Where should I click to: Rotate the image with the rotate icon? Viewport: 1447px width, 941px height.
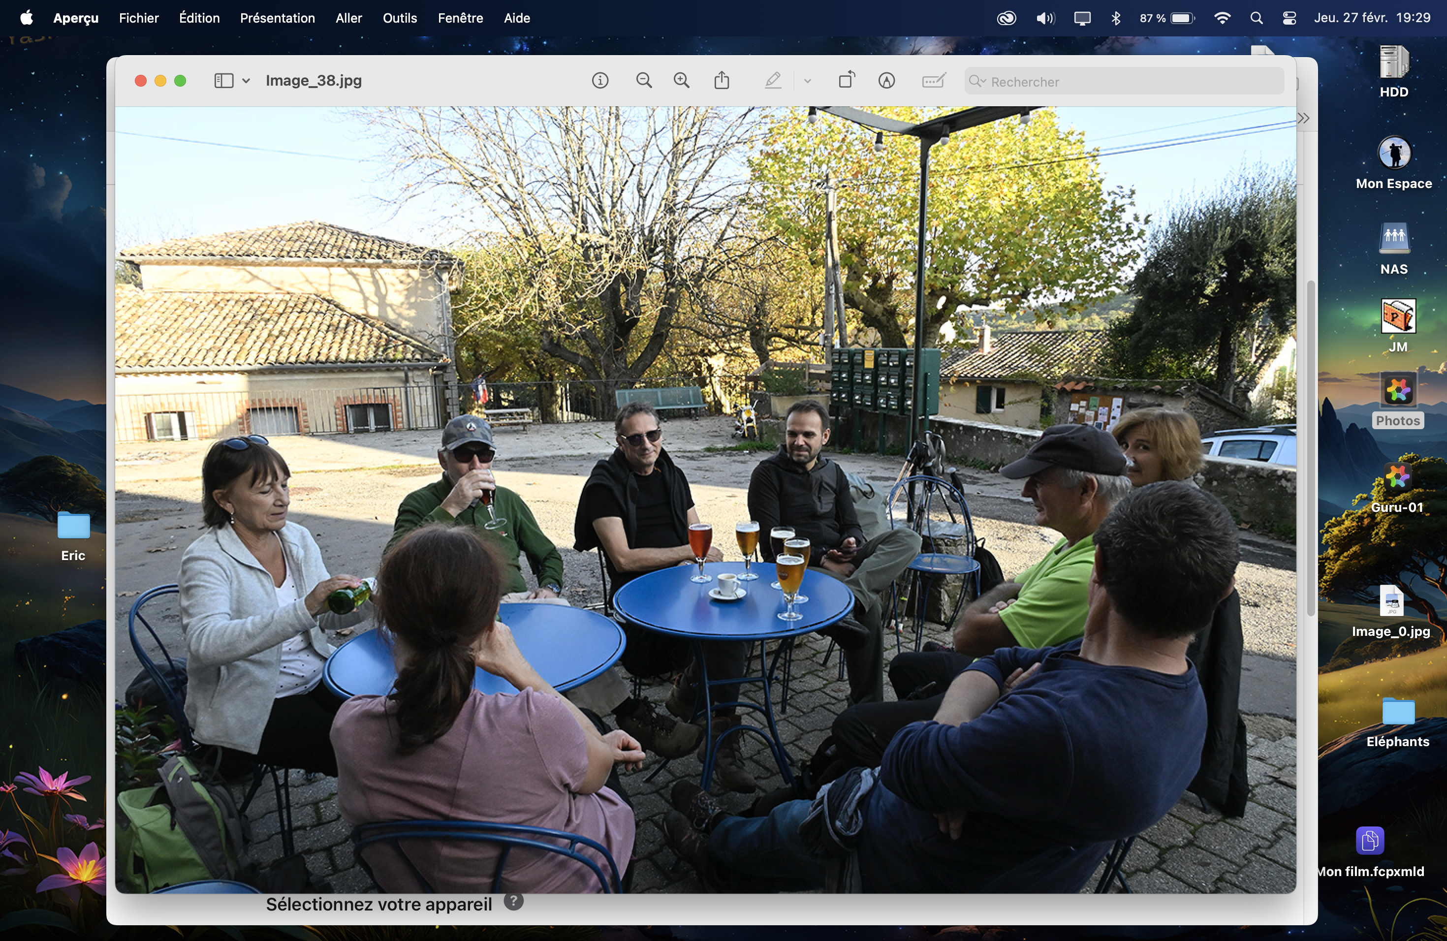tap(846, 81)
